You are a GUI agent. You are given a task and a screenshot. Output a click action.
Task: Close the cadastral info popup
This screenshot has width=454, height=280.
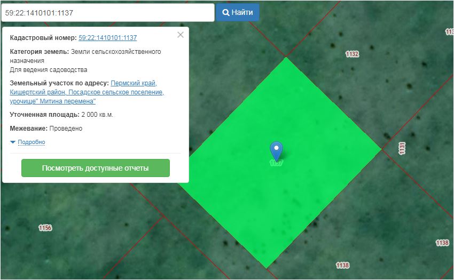tap(181, 35)
